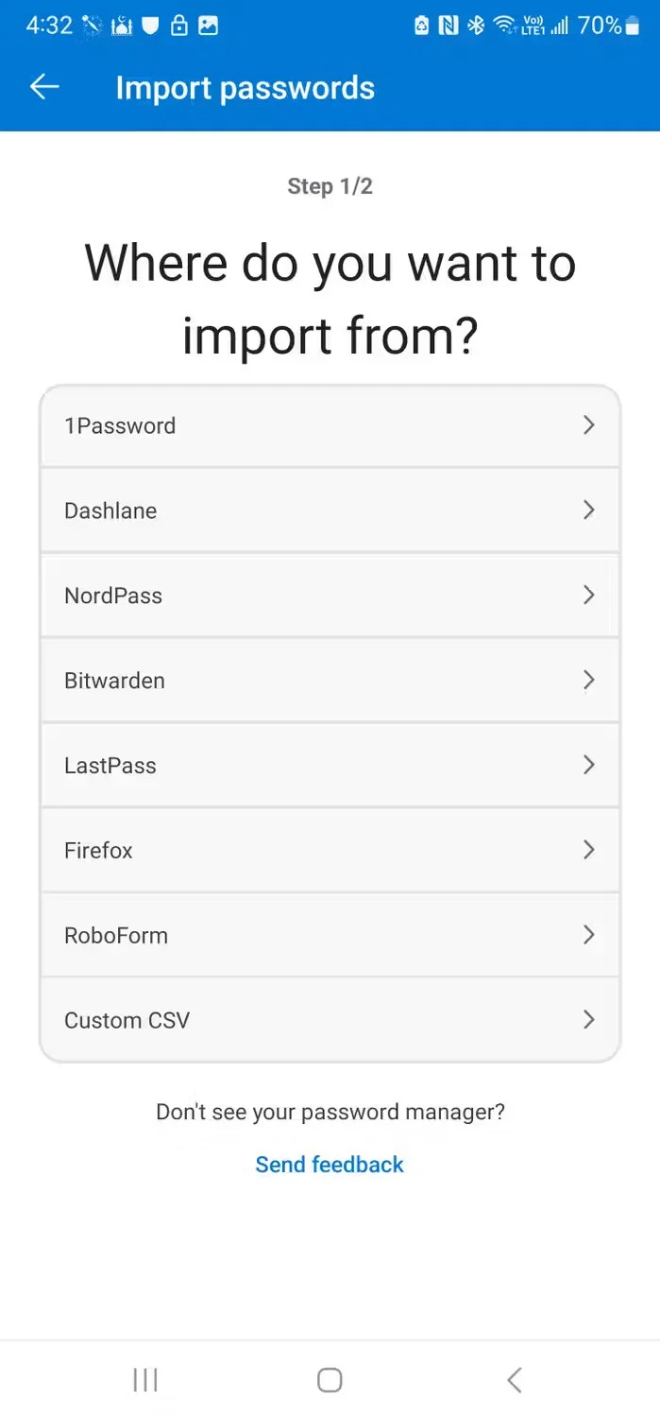The width and height of the screenshot is (660, 1418).
Task: Tap the navigation bar back button
Action: [513, 1379]
